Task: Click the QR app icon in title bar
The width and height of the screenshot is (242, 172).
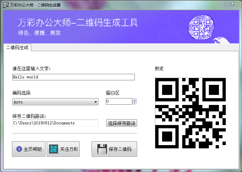Action: coord(6,5)
